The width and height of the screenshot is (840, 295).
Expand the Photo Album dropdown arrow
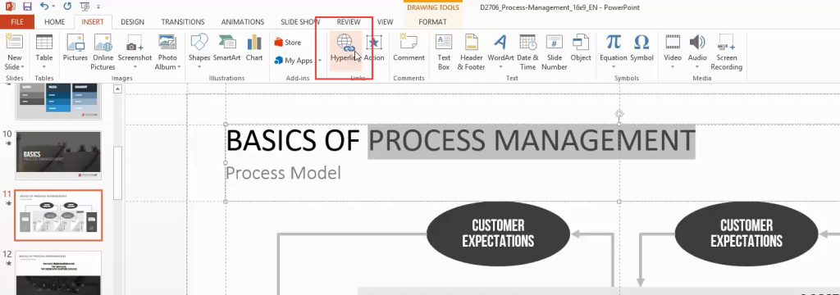pos(179,67)
